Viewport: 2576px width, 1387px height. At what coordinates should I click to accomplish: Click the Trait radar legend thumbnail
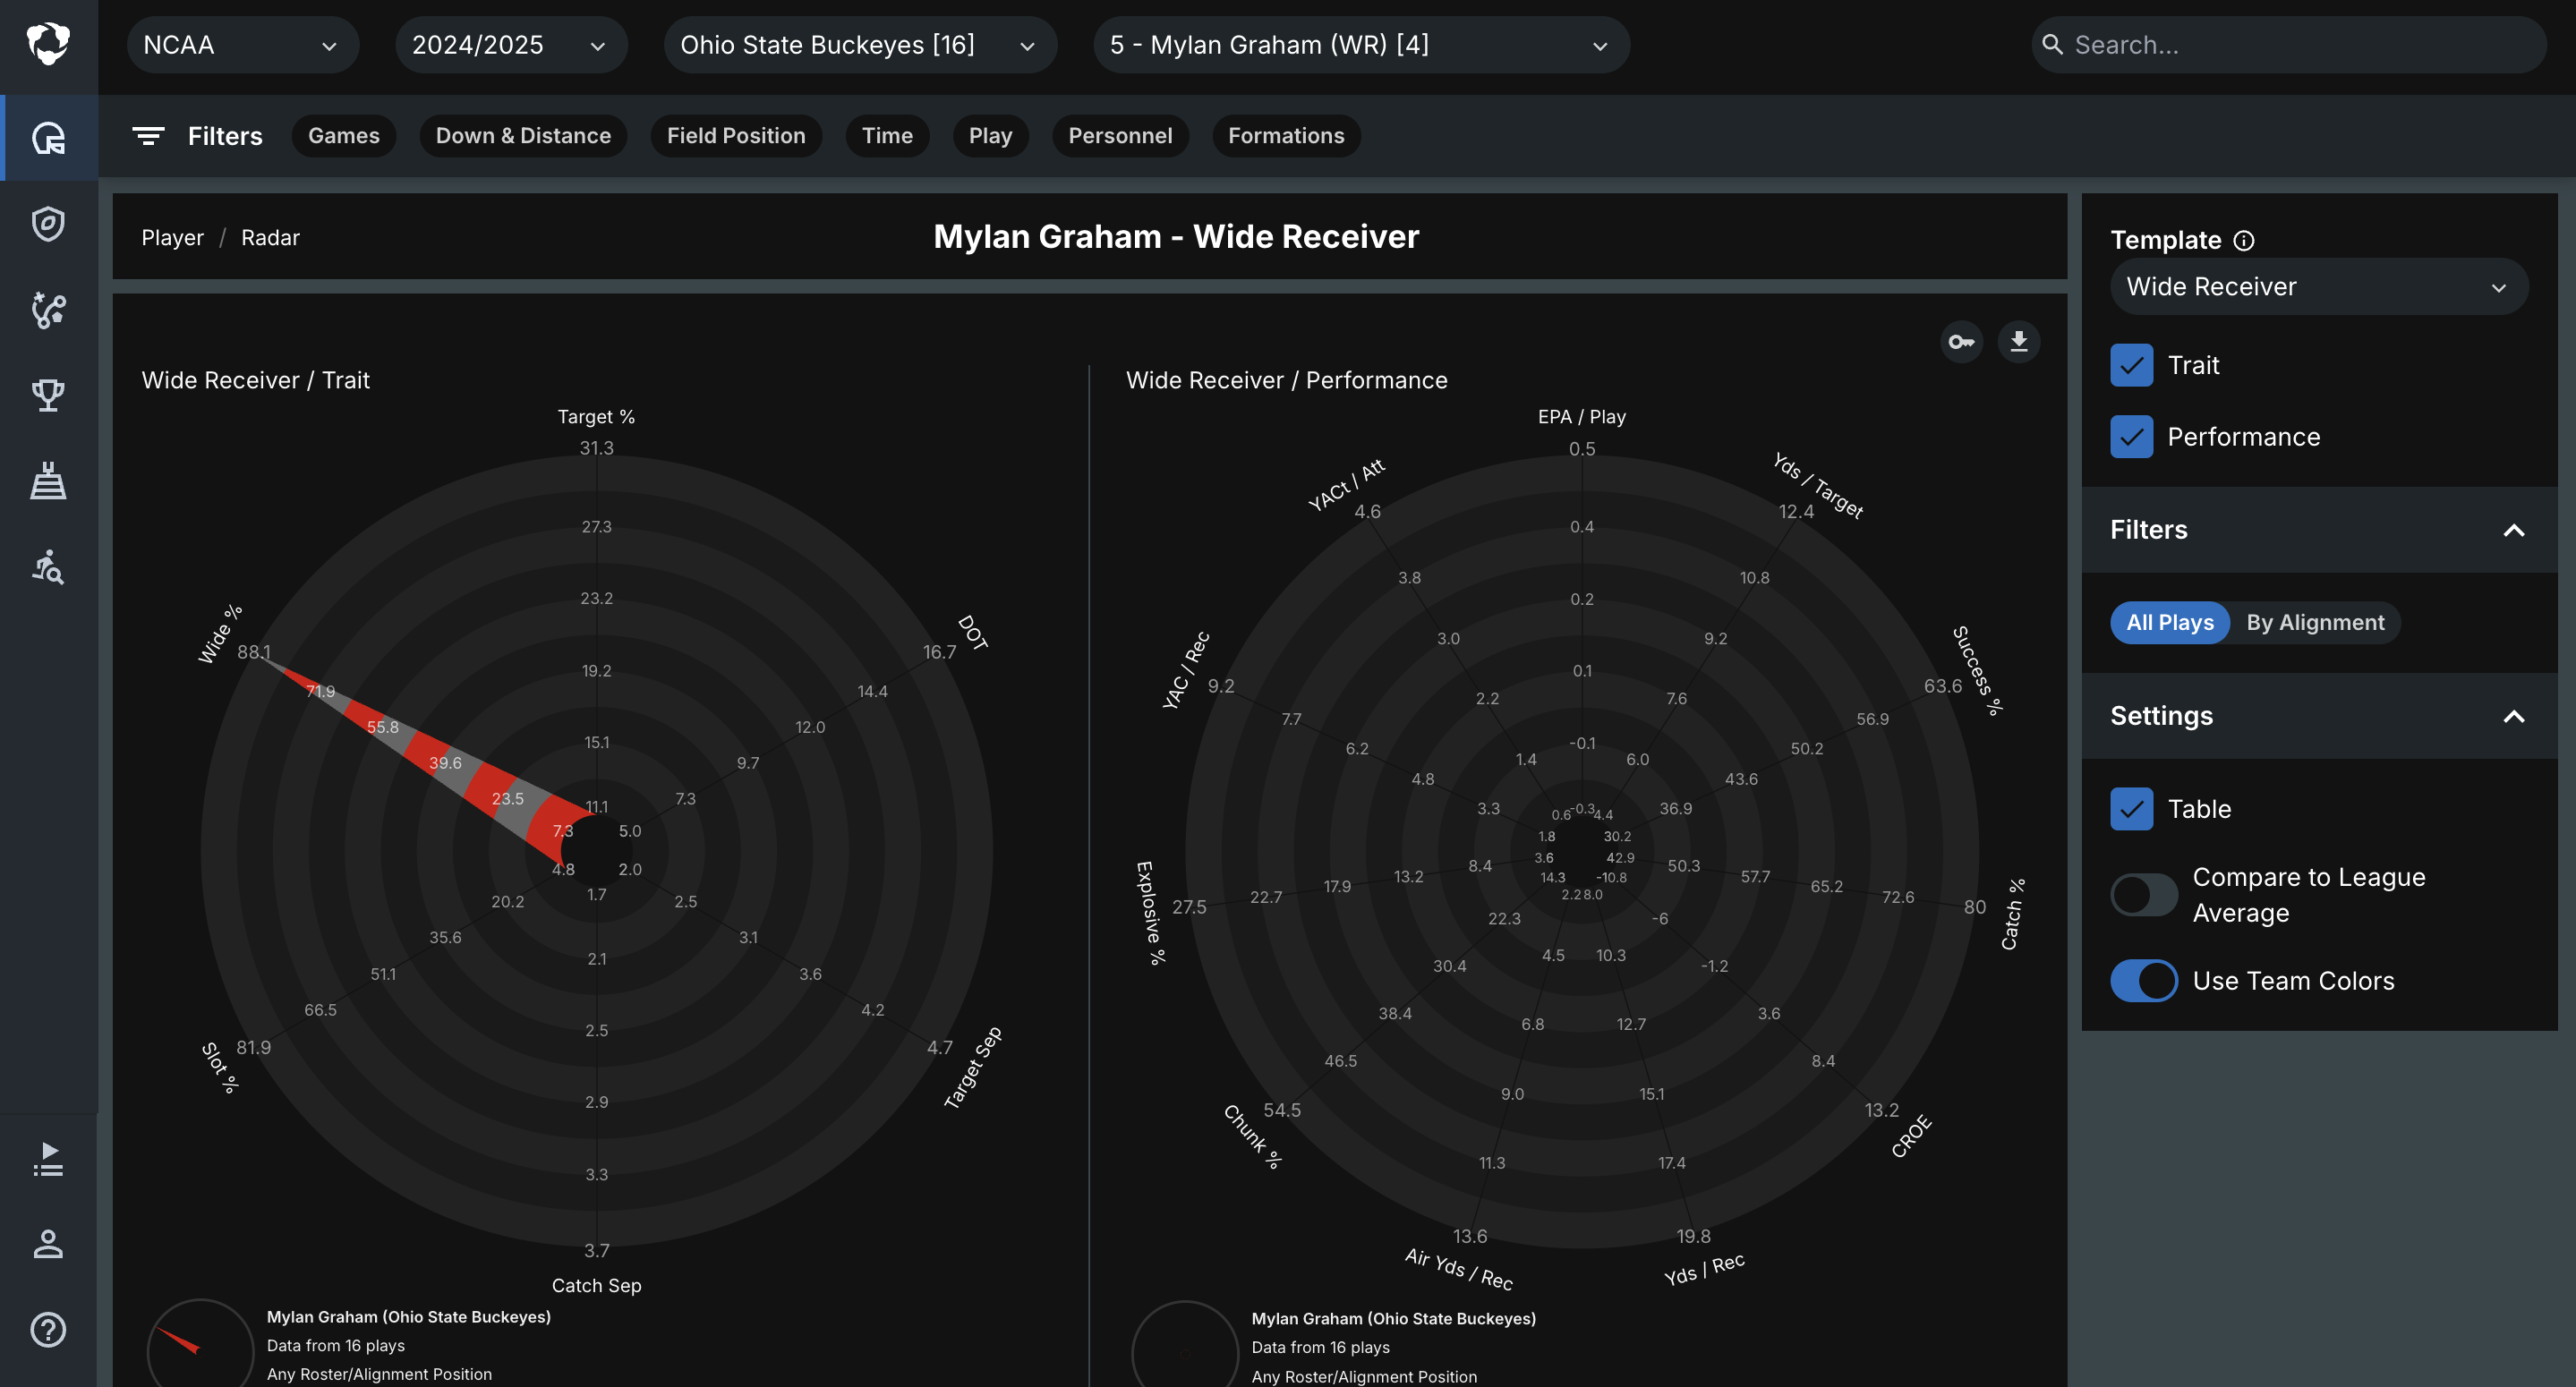click(200, 1343)
